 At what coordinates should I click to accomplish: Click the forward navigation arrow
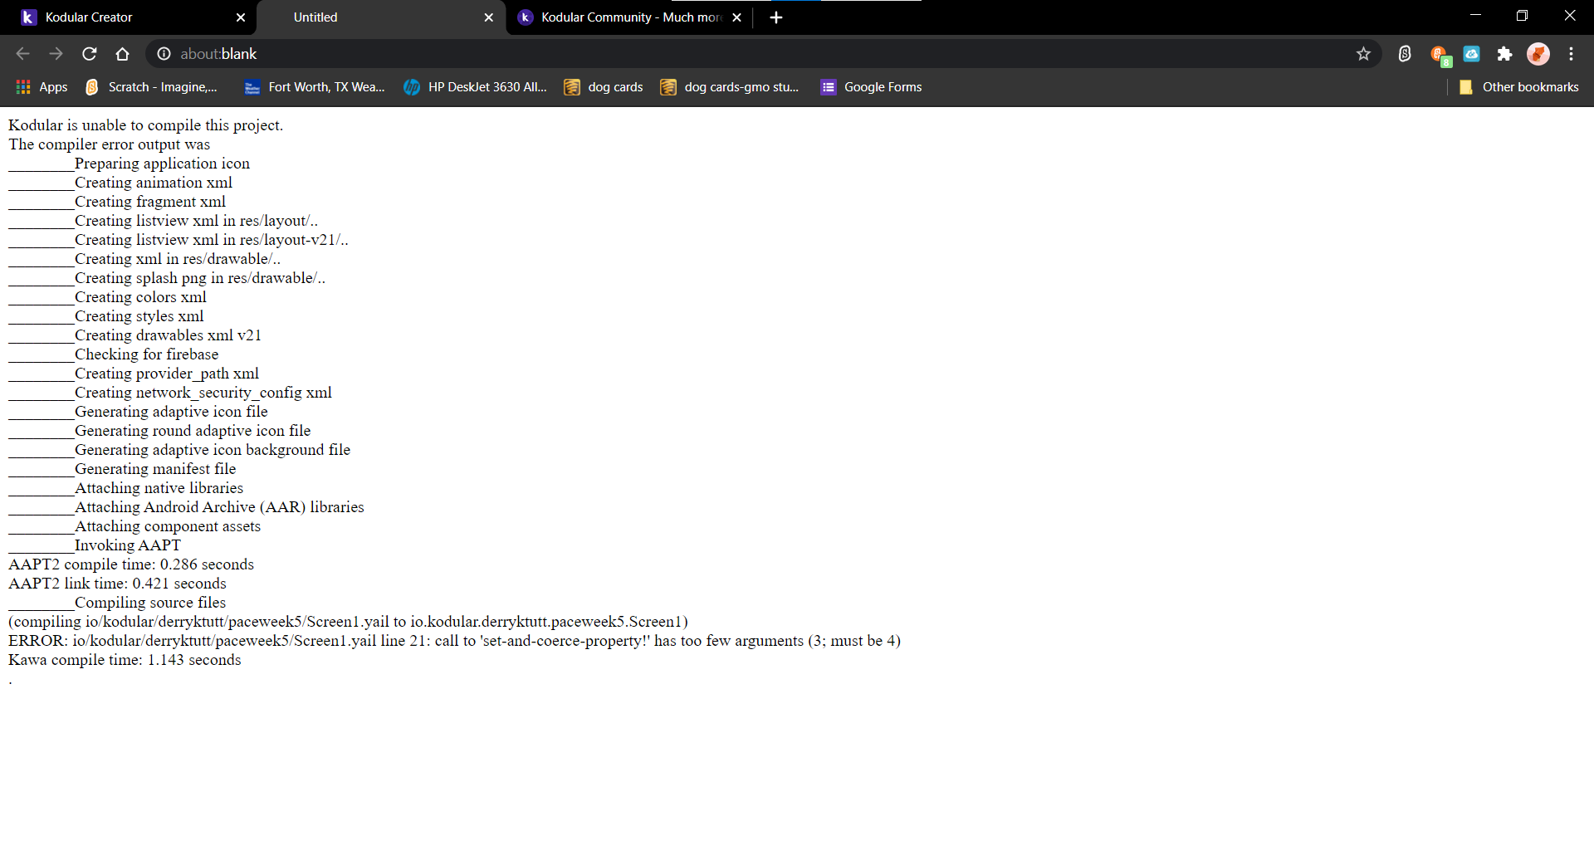[56, 54]
